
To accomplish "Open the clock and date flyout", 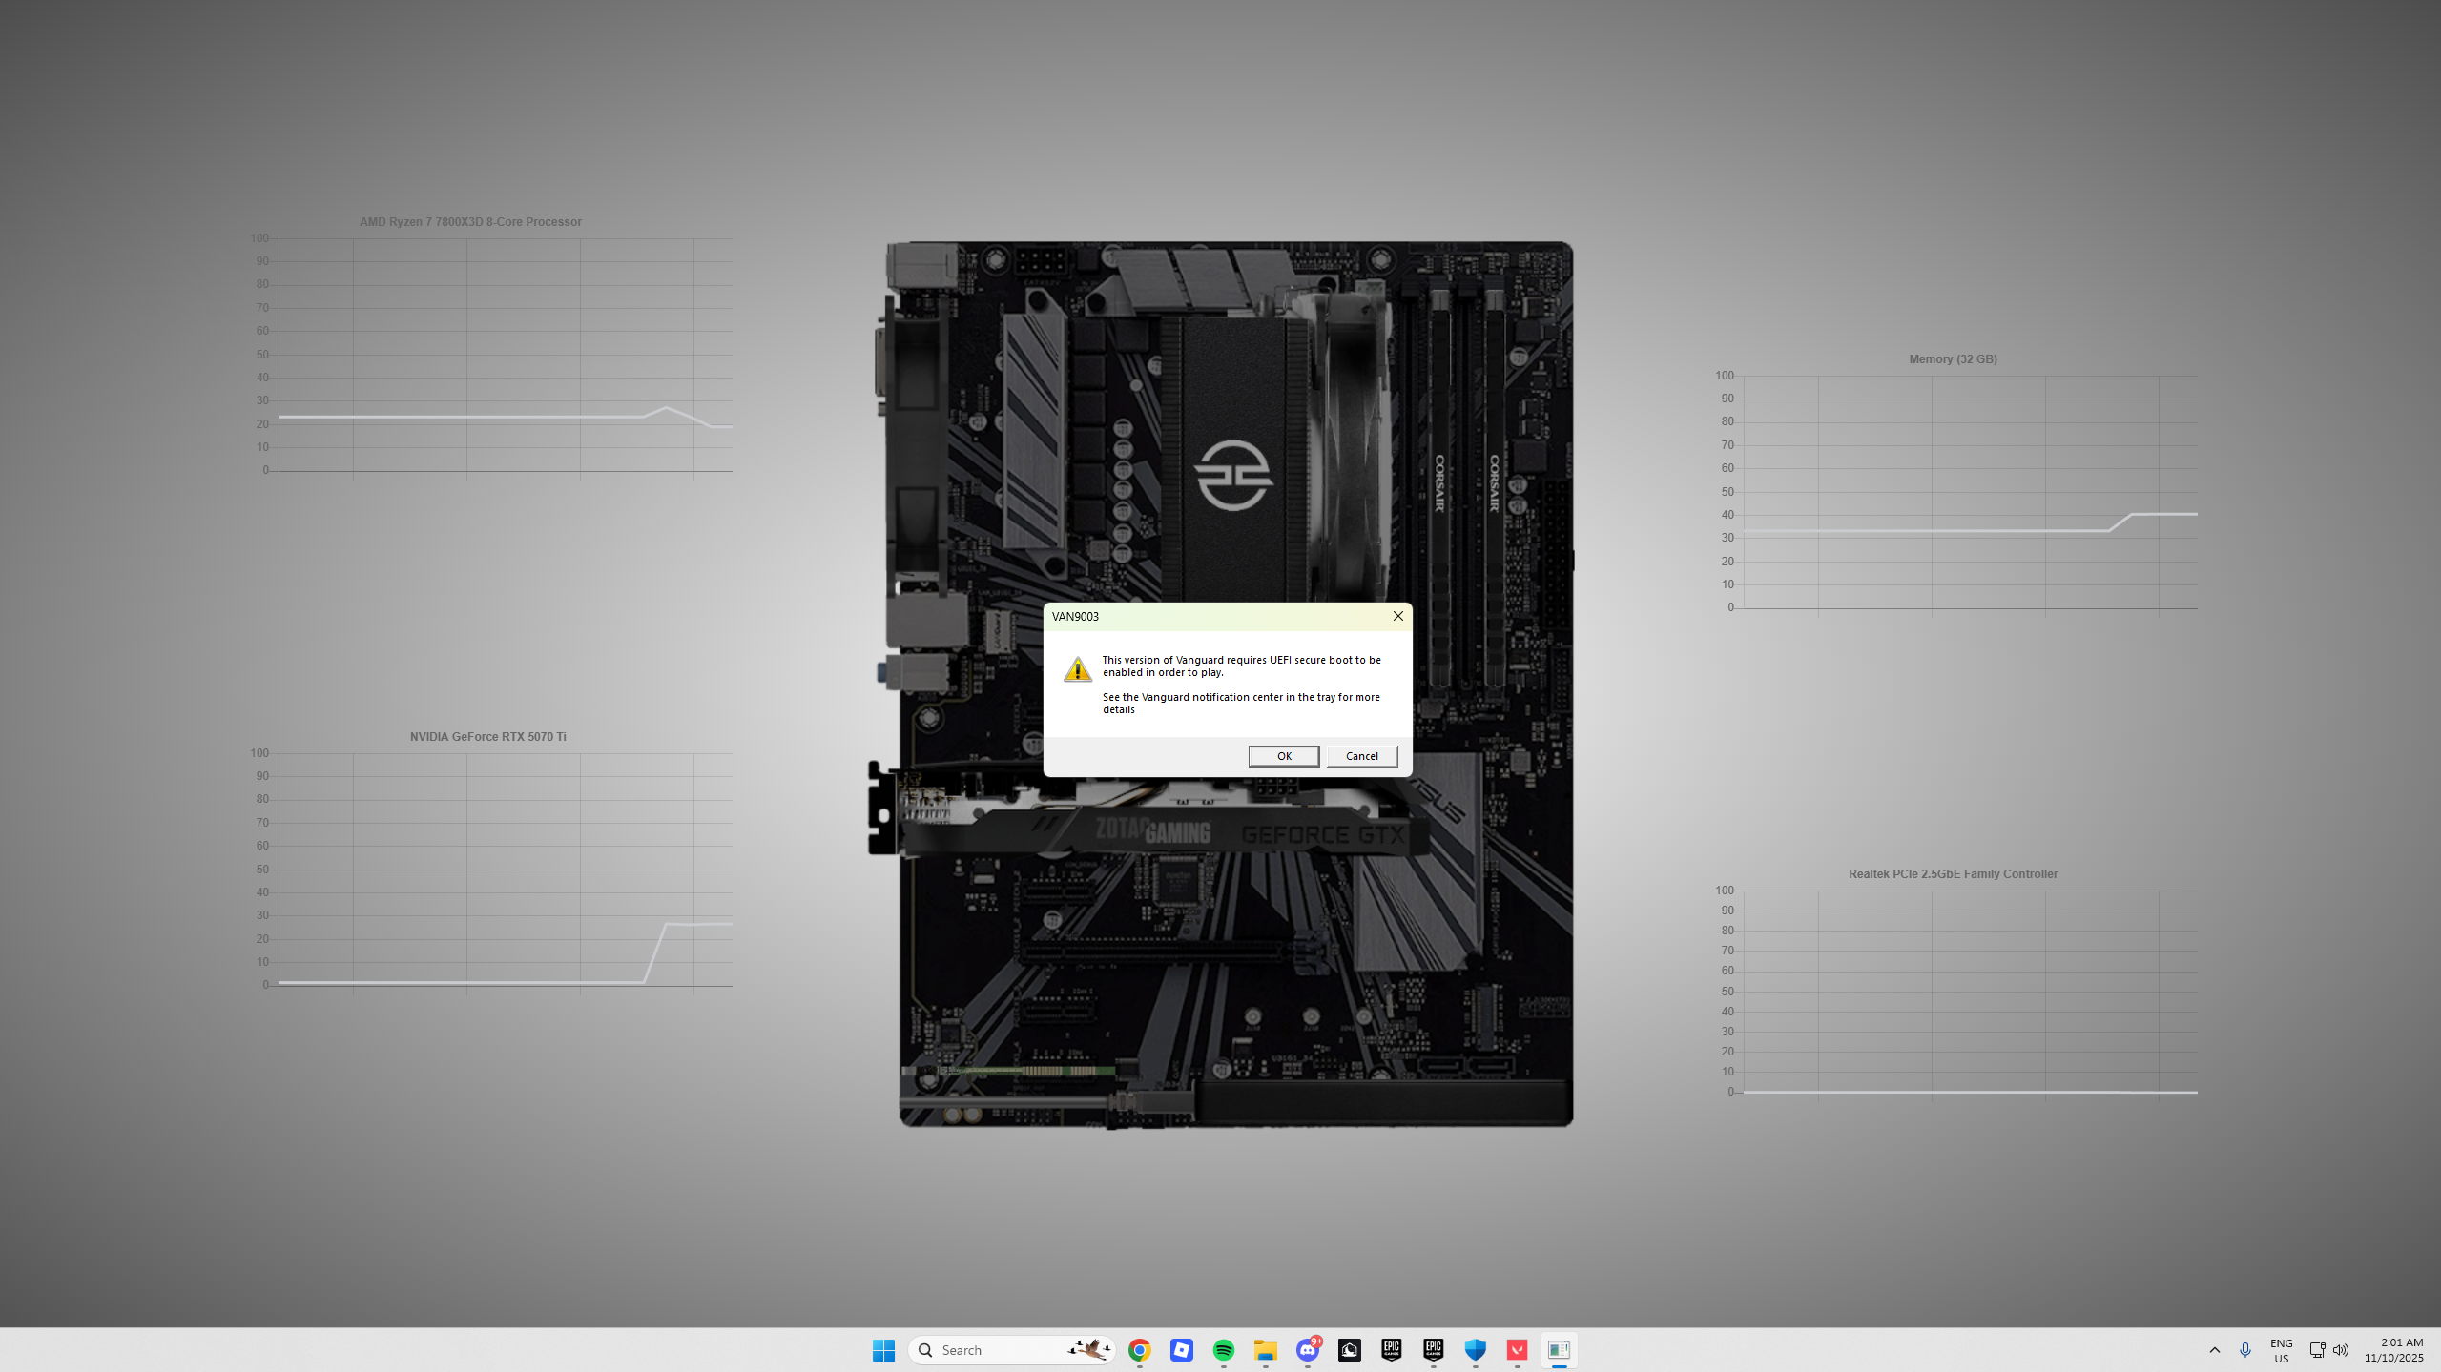I will tap(2393, 1350).
